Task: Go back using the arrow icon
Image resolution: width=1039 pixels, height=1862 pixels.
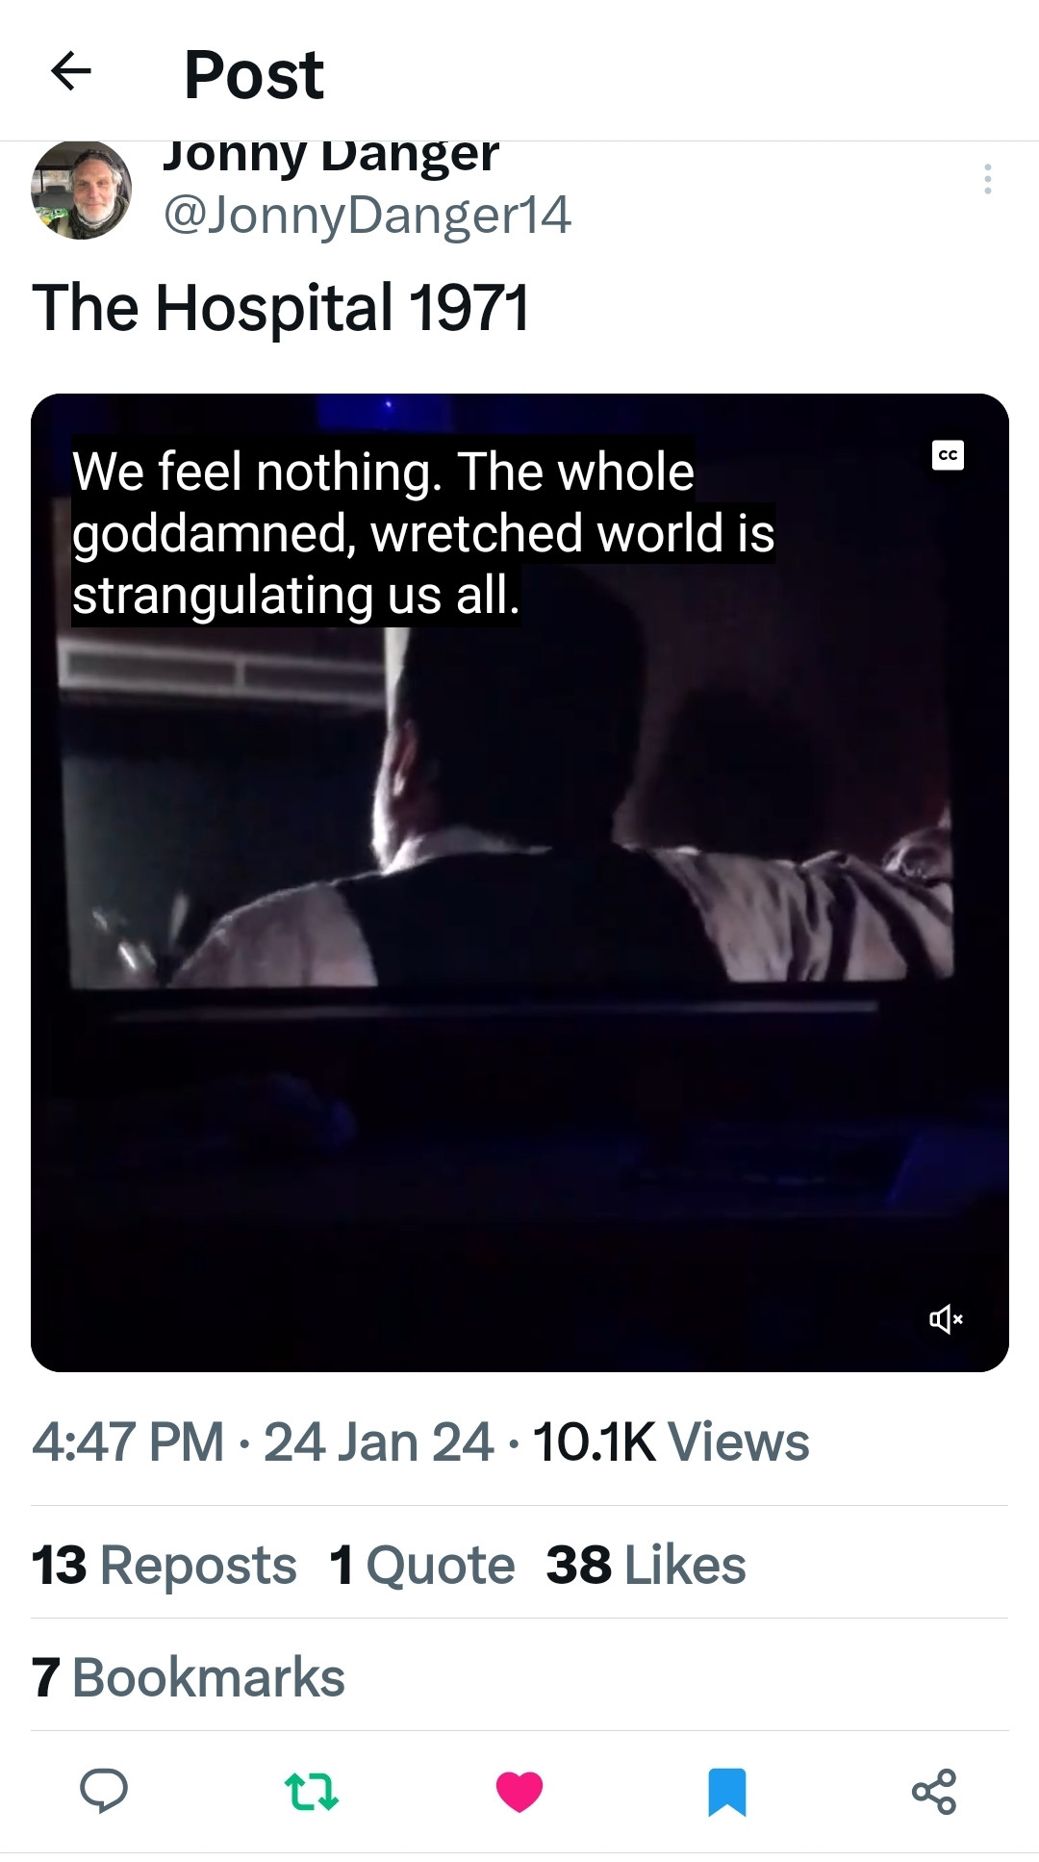Action: (71, 71)
